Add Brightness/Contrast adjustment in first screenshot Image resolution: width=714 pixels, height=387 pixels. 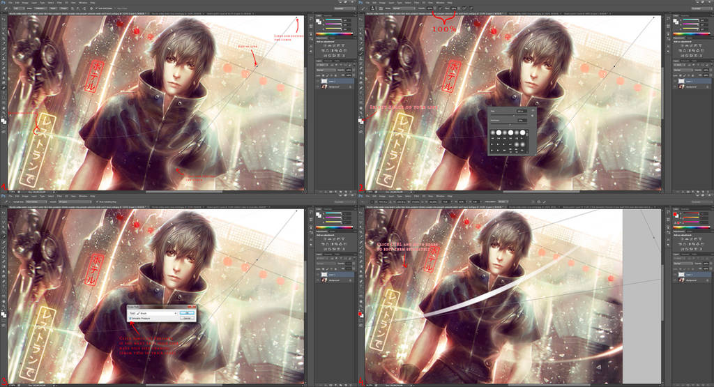point(325,45)
